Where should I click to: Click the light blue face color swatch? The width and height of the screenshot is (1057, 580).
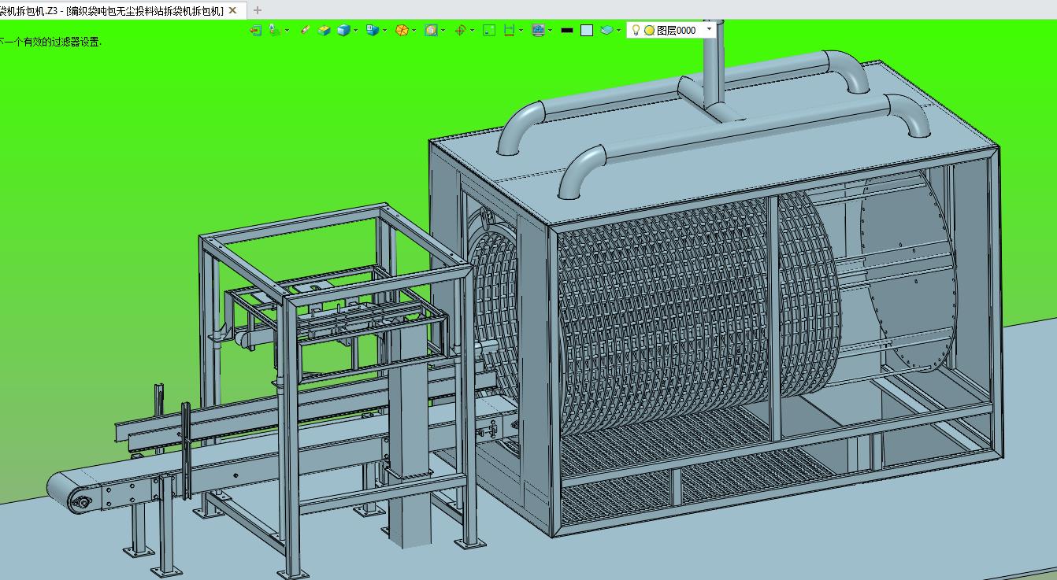coord(587,30)
